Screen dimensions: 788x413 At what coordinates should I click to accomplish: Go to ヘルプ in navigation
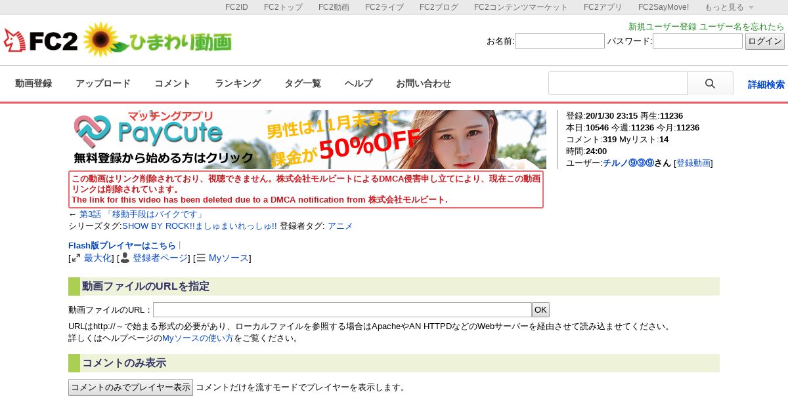tap(359, 84)
